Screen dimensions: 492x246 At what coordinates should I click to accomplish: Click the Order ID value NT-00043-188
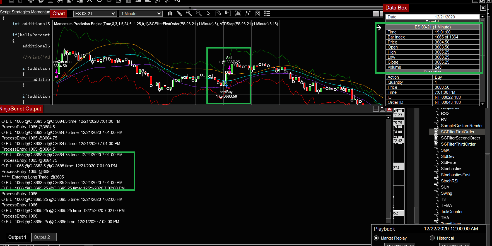point(448,102)
